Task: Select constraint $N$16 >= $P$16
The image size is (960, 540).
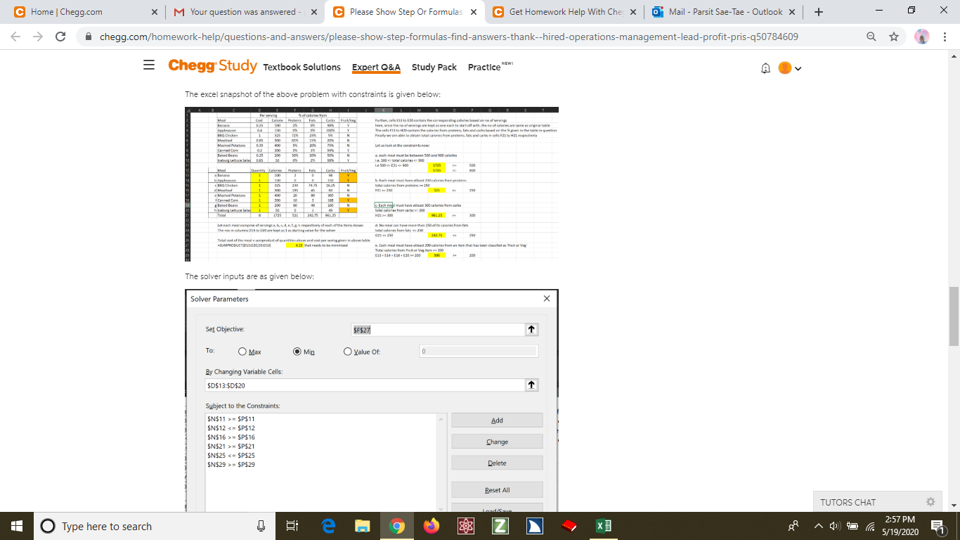Action: click(x=231, y=437)
